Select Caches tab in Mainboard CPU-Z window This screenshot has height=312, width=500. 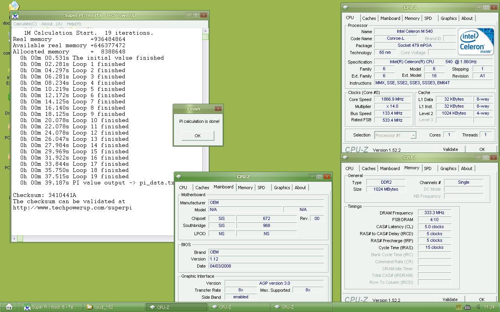[202, 188]
